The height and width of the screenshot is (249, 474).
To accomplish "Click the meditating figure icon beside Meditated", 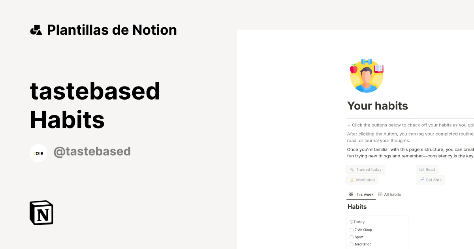I will pyautogui.click(x=351, y=180).
